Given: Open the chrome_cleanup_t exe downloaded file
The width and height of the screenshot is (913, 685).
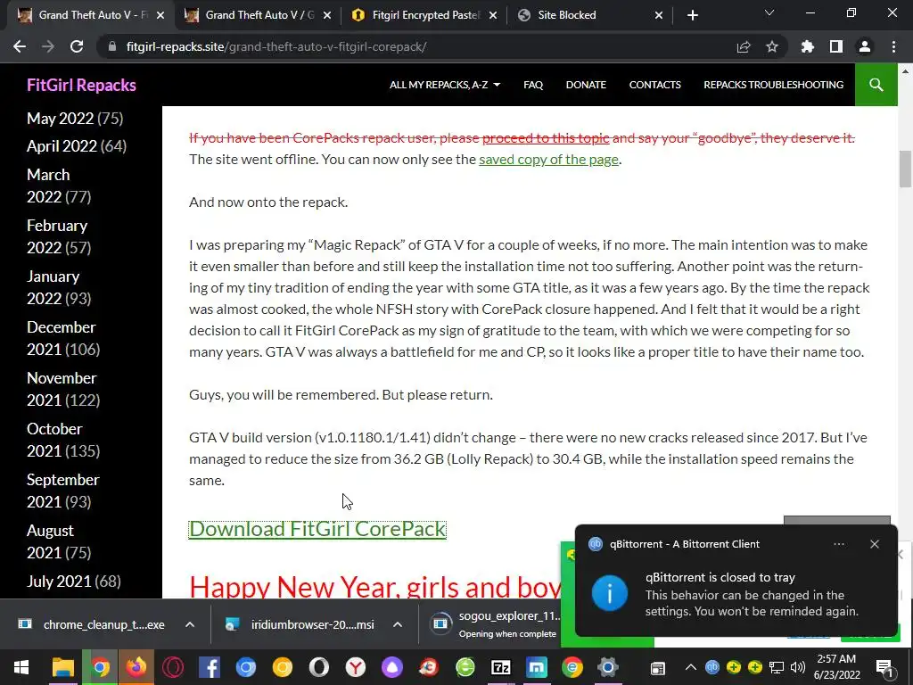Looking at the screenshot, I should [93, 624].
